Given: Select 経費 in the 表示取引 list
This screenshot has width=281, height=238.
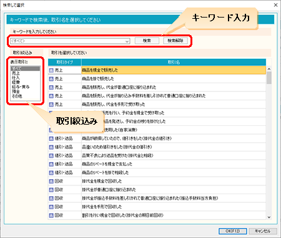Looking at the screenshot, I should (x=25, y=82).
